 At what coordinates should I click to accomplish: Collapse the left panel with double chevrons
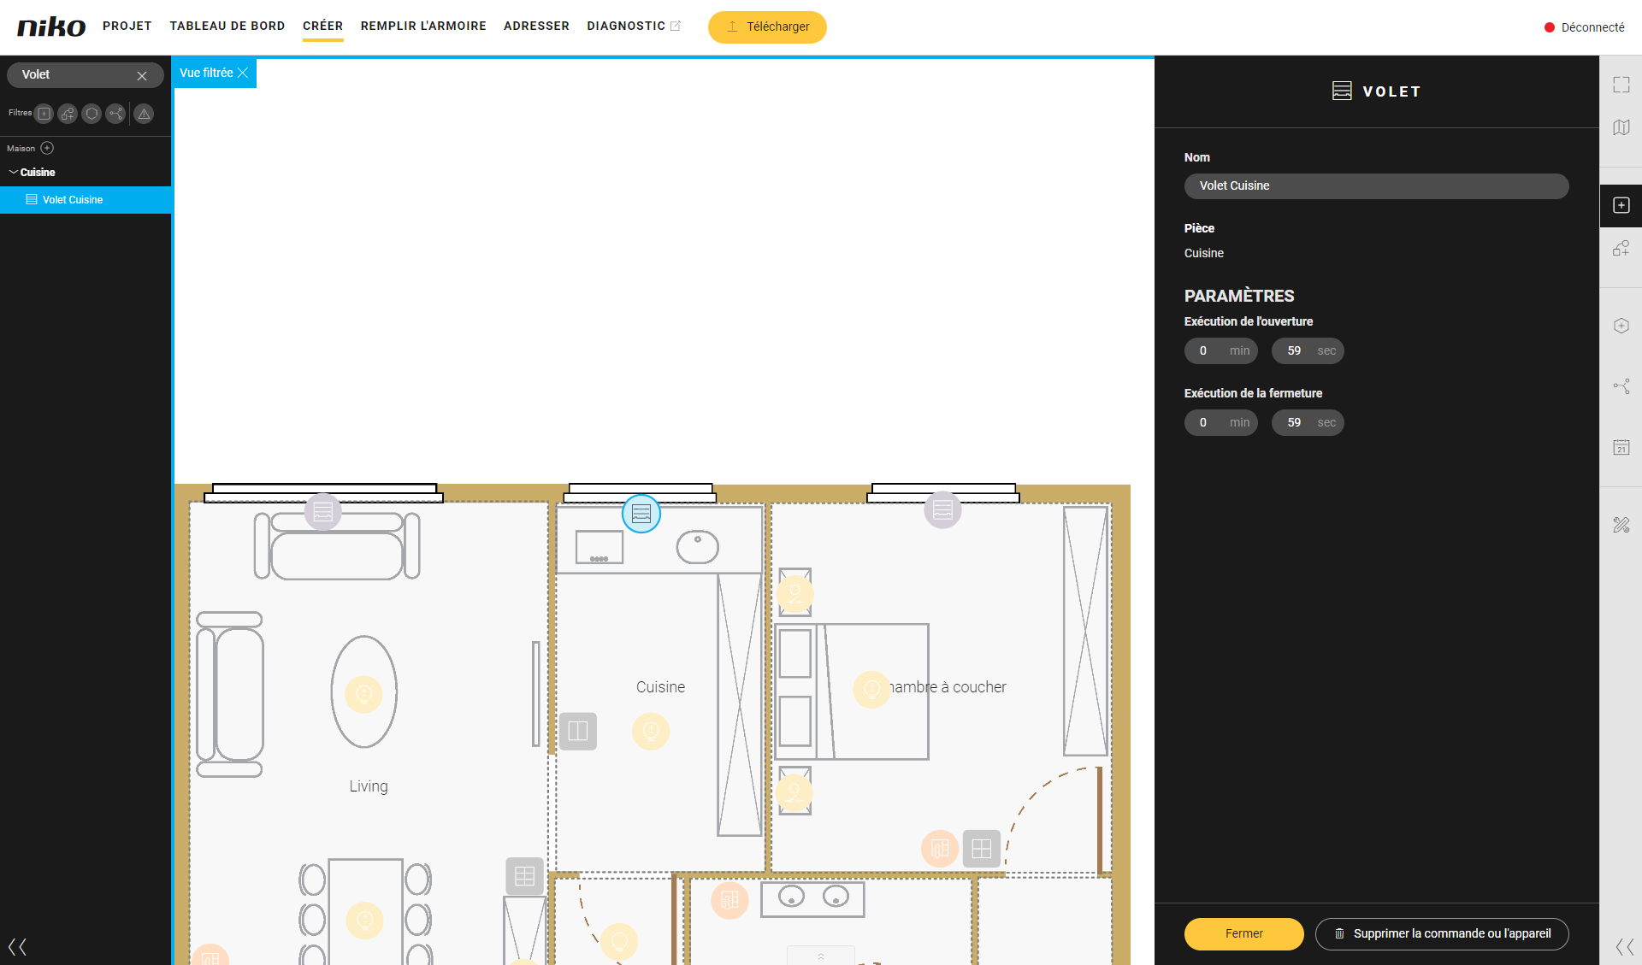pyautogui.click(x=17, y=946)
